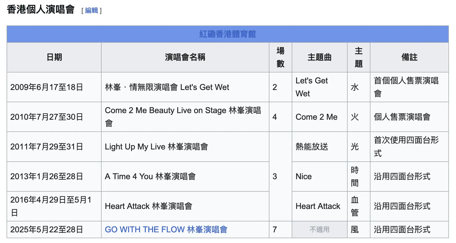Click the Heart Attack 林峯演唱會 name cell
The image size is (456, 243).
coord(185,206)
